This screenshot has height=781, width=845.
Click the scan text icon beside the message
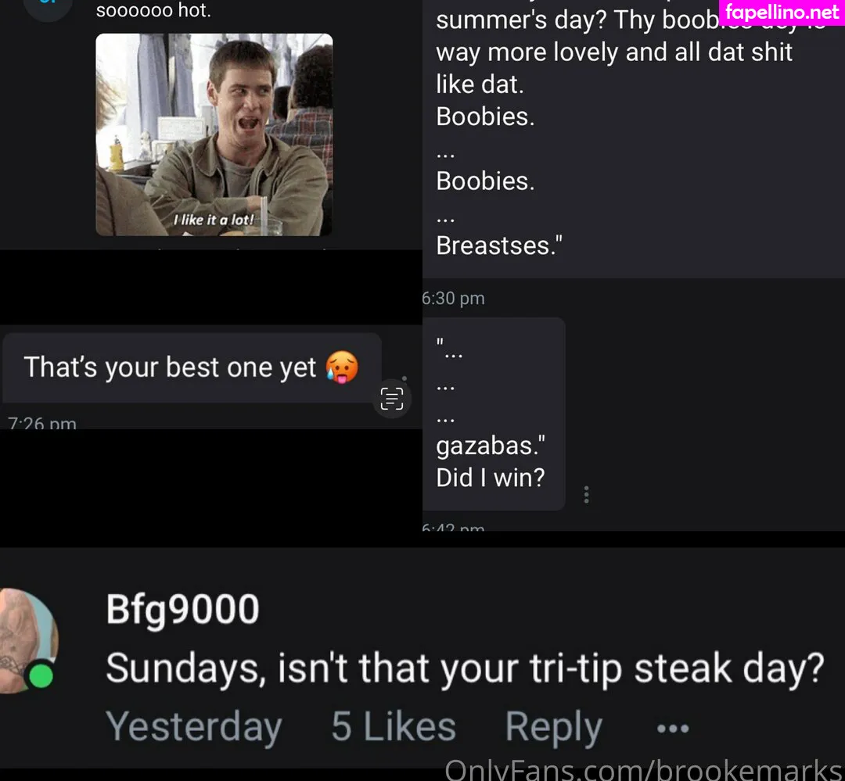pos(391,399)
